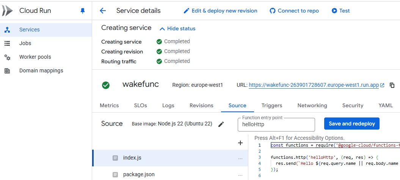The height and width of the screenshot is (180, 400).
Task: Switch to the Networking tab
Action: (x=312, y=106)
